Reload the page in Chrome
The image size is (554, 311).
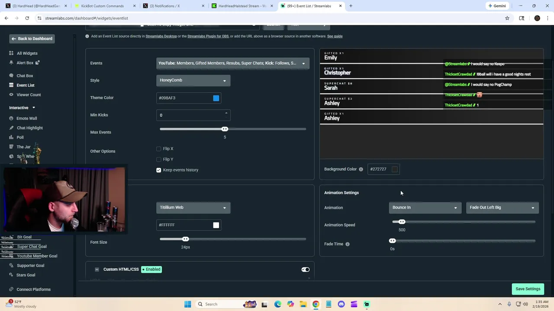point(27,18)
